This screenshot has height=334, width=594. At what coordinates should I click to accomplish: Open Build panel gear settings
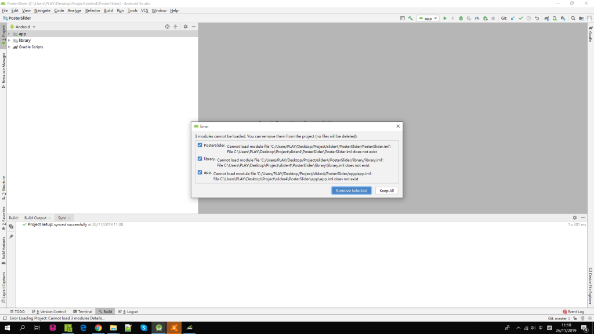coord(575,218)
